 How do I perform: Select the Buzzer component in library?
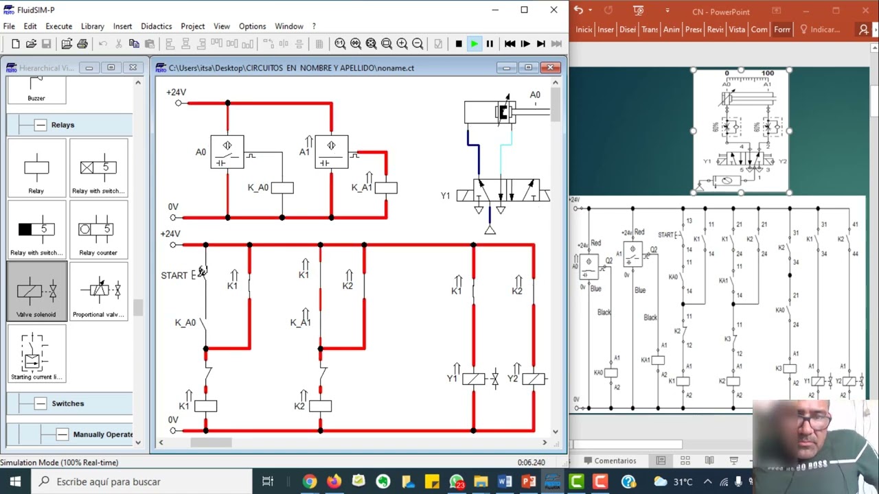coord(36,91)
